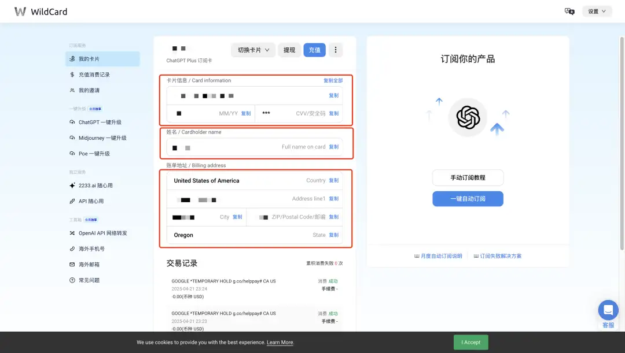Click the blue 充值 button
This screenshot has height=353, width=625.
(314, 50)
